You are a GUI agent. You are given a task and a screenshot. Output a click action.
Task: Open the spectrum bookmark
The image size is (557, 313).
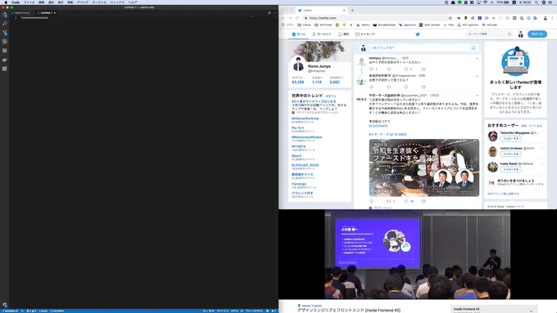[x=407, y=25]
